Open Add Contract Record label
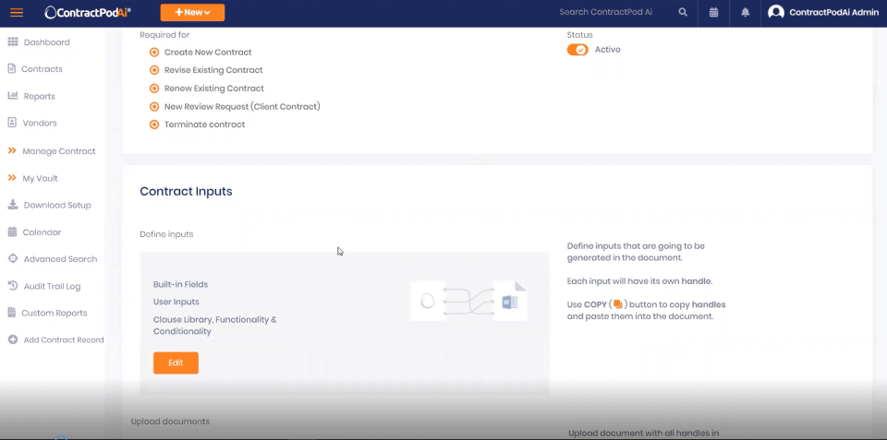Image resolution: width=887 pixels, height=440 pixels. point(64,340)
